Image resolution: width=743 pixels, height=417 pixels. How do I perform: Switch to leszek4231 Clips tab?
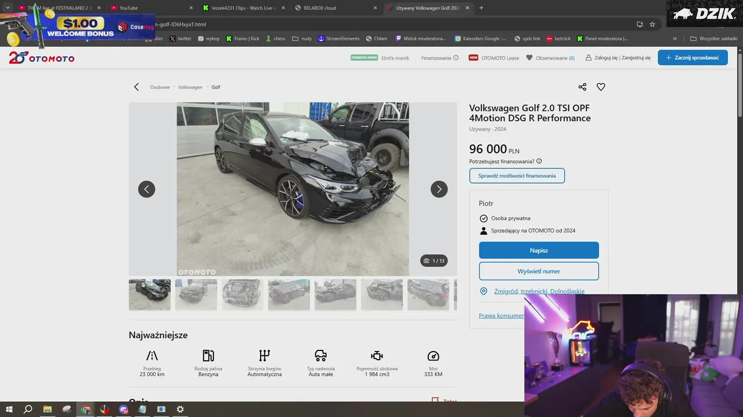pos(243,8)
